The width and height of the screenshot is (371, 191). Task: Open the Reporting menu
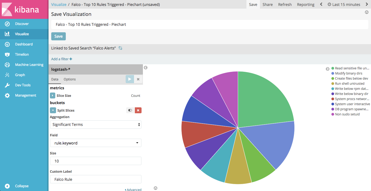click(306, 5)
